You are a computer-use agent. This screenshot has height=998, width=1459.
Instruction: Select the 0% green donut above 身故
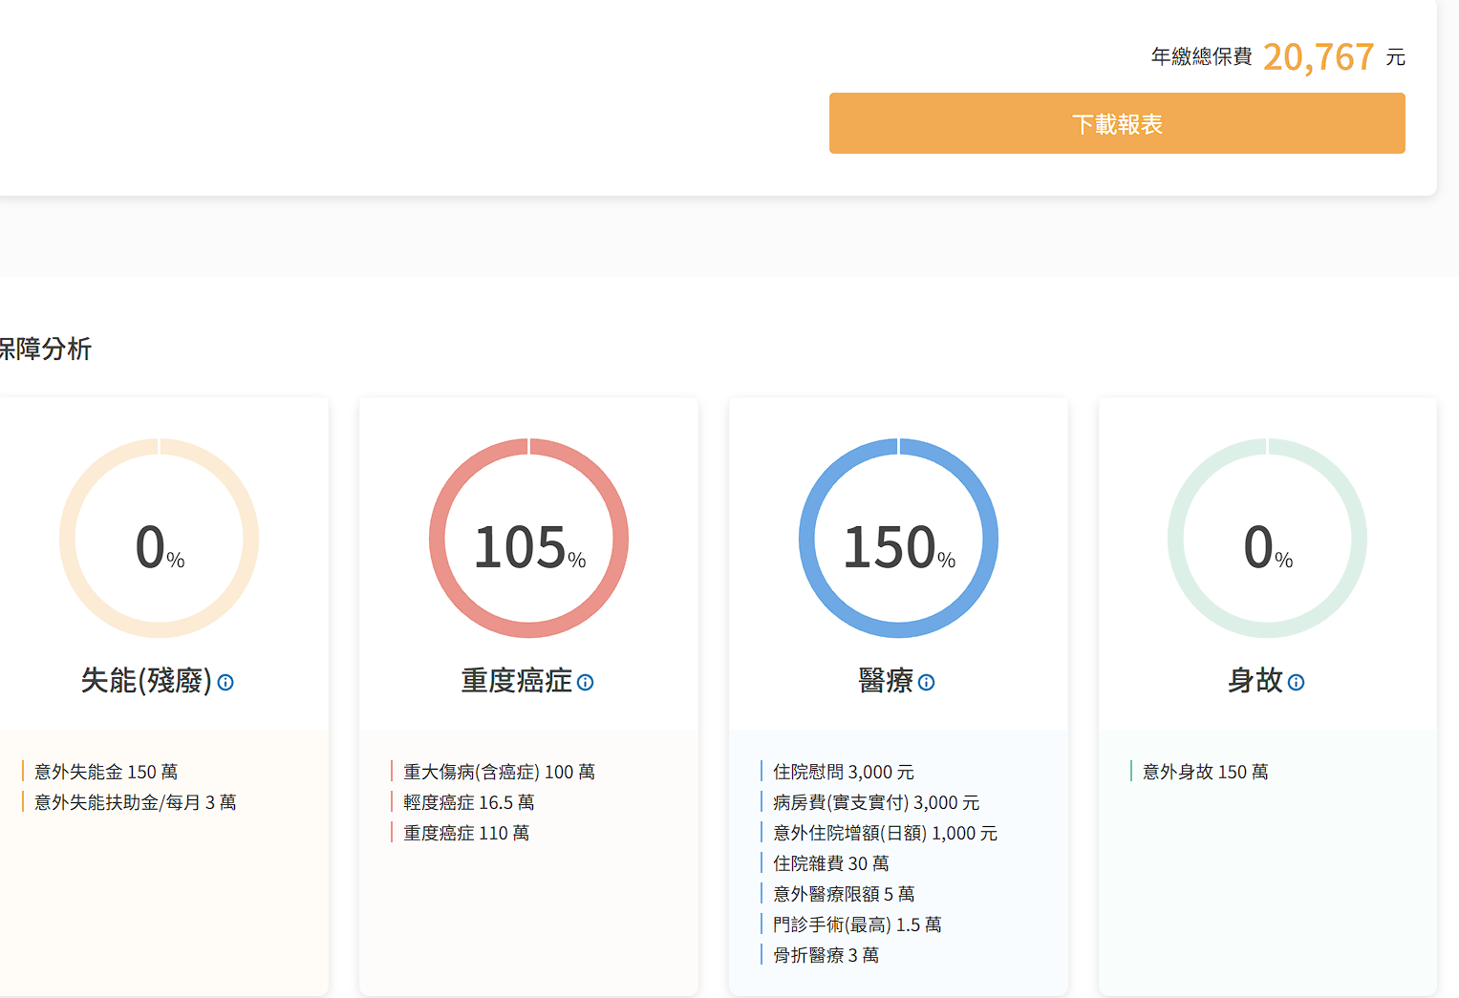coord(1267,539)
